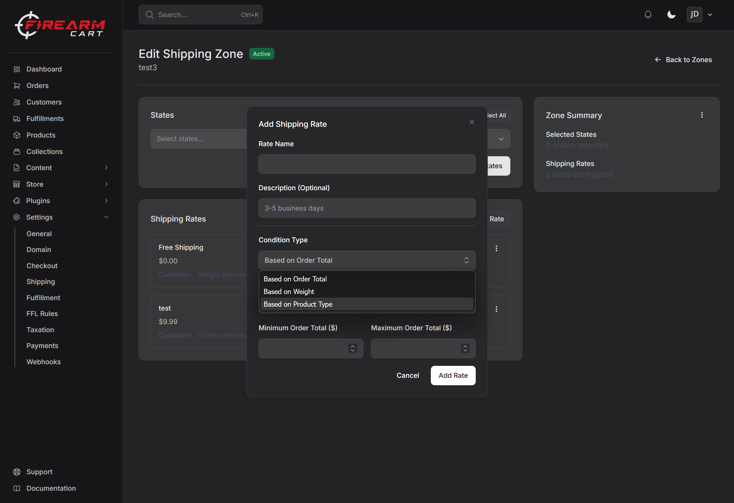Expand the Plugins submenu chevron
The image size is (734, 503).
tap(106, 201)
